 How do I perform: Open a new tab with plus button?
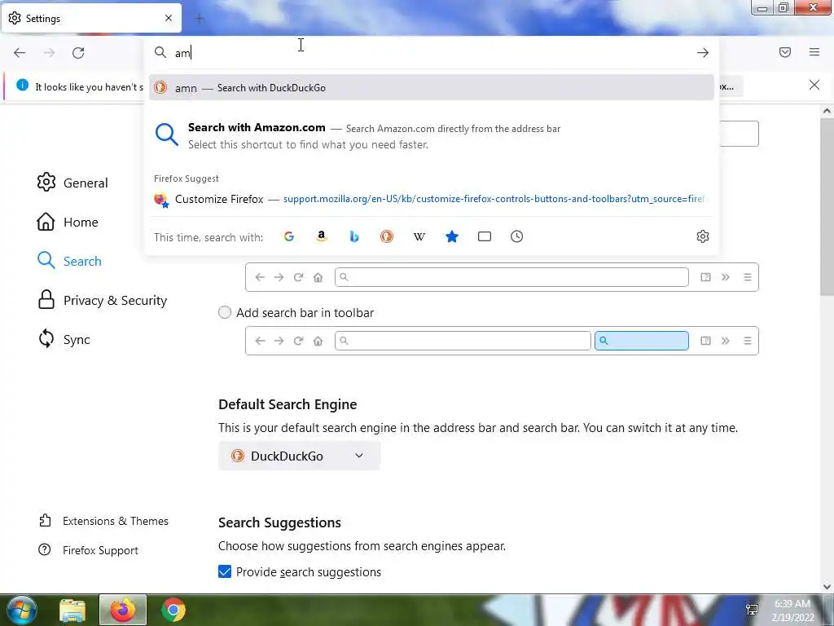pos(200,19)
